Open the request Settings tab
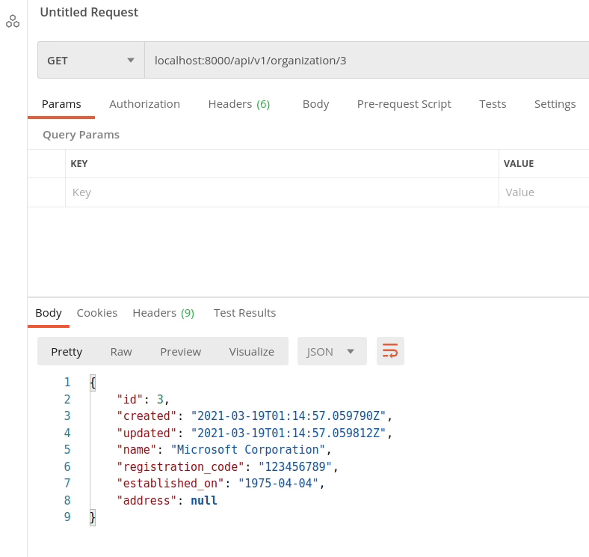Image resolution: width=589 pixels, height=557 pixels. coord(555,104)
